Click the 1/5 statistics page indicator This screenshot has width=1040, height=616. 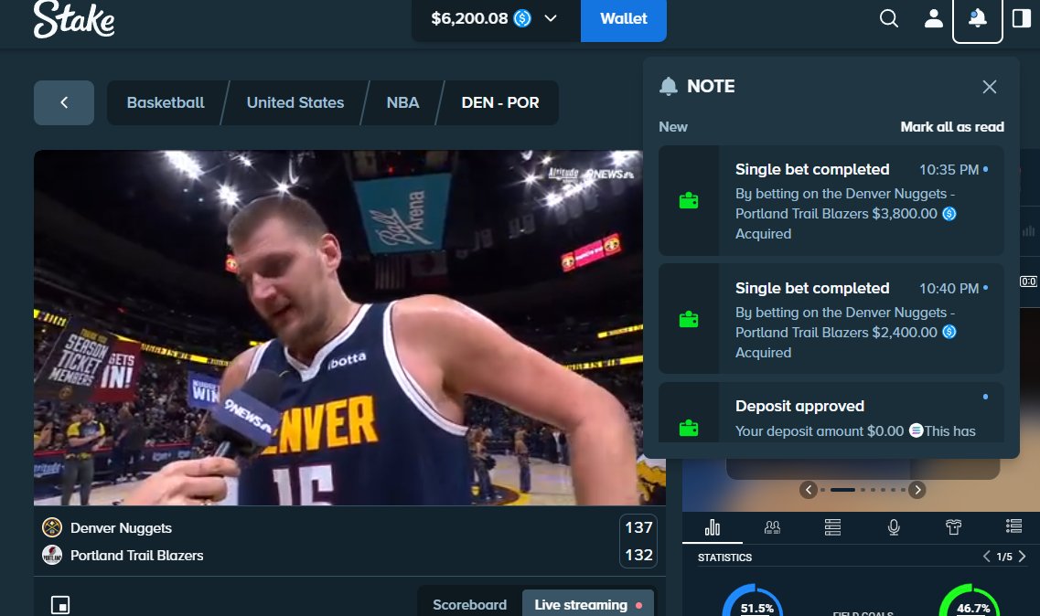[x=1004, y=557]
